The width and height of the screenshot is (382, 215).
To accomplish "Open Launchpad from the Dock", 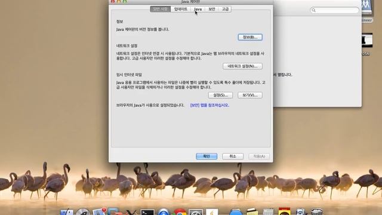I will [x=83, y=212].
